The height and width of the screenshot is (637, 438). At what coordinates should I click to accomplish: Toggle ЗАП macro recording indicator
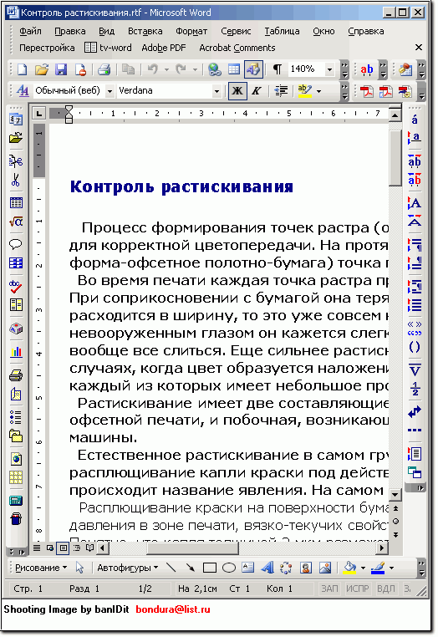329,589
